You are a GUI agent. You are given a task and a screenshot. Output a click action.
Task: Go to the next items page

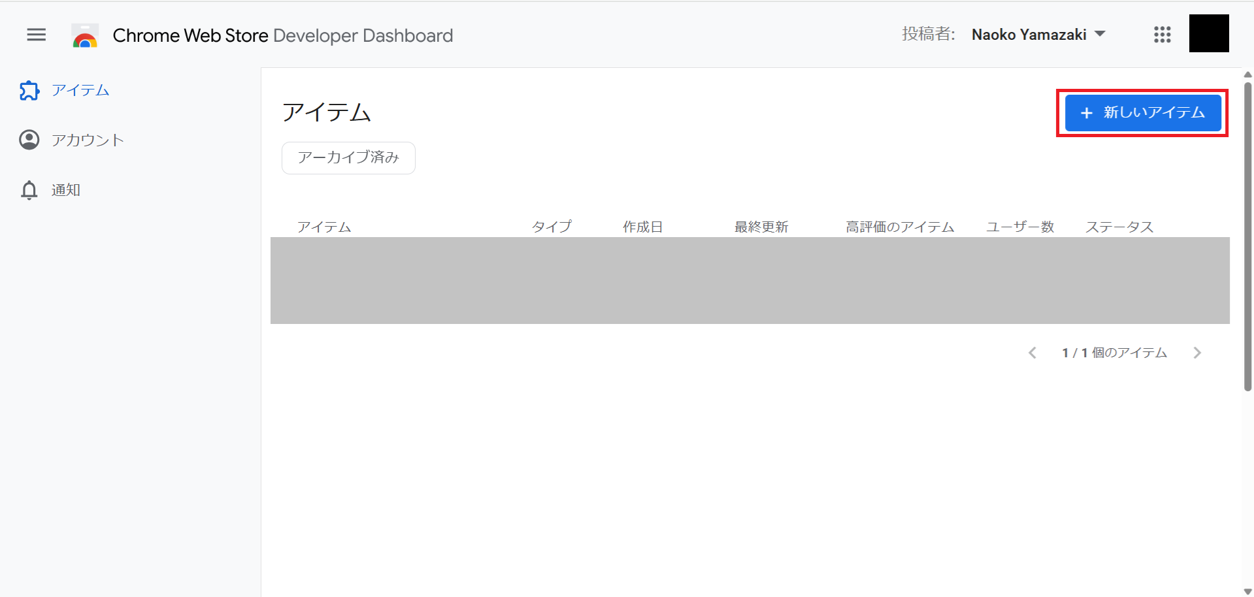click(1196, 353)
